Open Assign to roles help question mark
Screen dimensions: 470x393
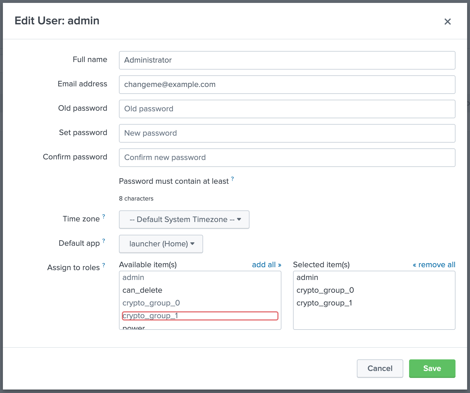[104, 265]
